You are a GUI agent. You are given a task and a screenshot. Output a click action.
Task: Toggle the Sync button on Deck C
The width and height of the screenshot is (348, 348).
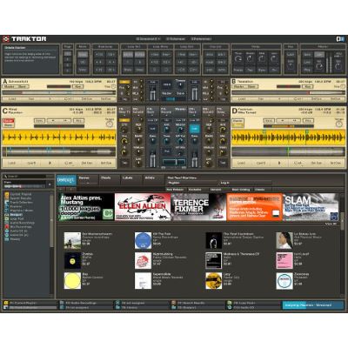pyautogui.click(x=8, y=125)
